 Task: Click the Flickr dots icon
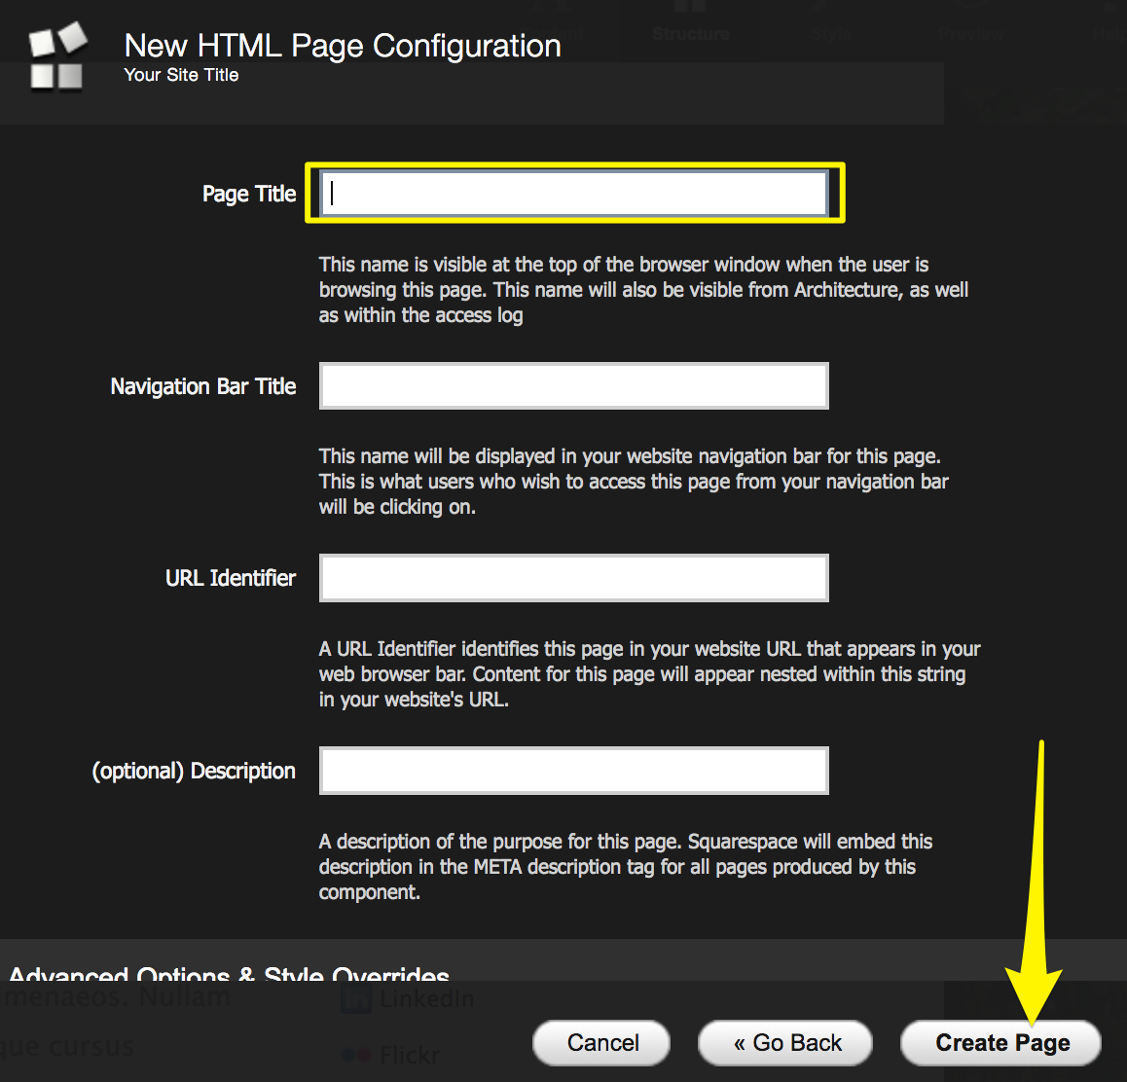coord(356,1055)
